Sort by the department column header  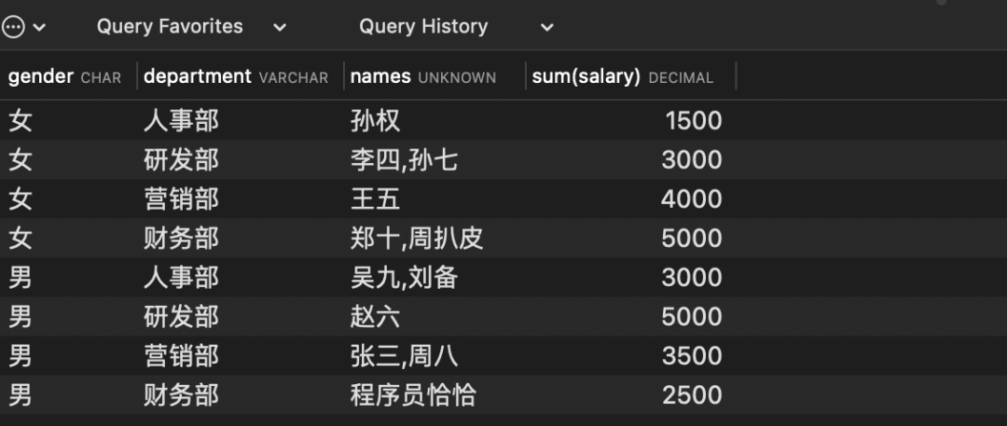point(236,77)
